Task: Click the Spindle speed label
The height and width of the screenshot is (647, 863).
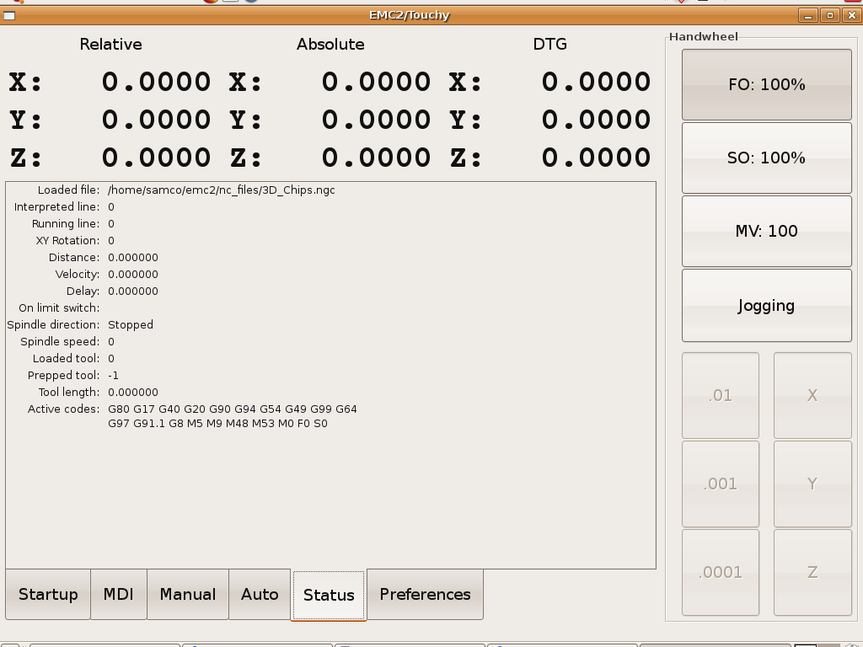Action: (60, 342)
